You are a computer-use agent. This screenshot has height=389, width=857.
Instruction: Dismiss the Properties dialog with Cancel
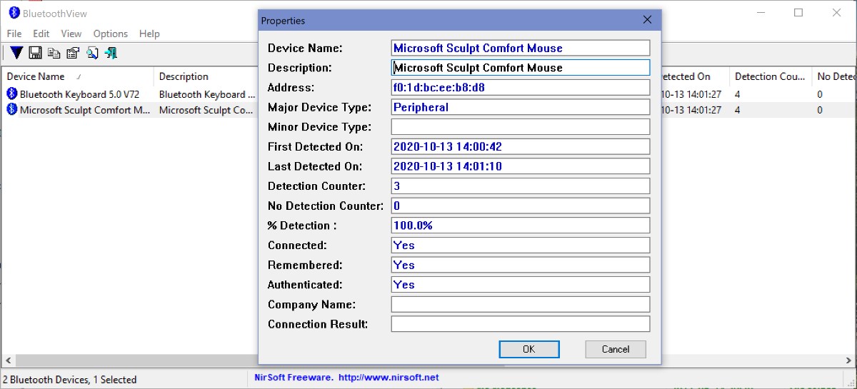click(x=616, y=349)
